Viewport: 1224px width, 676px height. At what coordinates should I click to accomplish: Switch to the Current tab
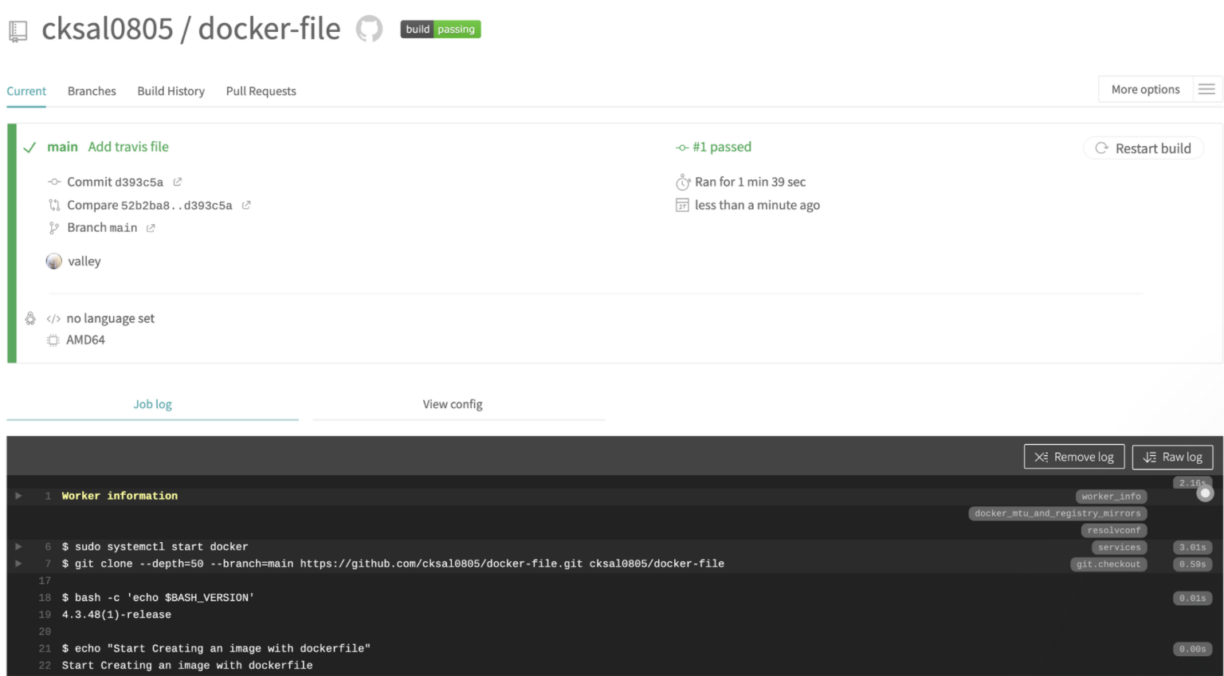(26, 91)
